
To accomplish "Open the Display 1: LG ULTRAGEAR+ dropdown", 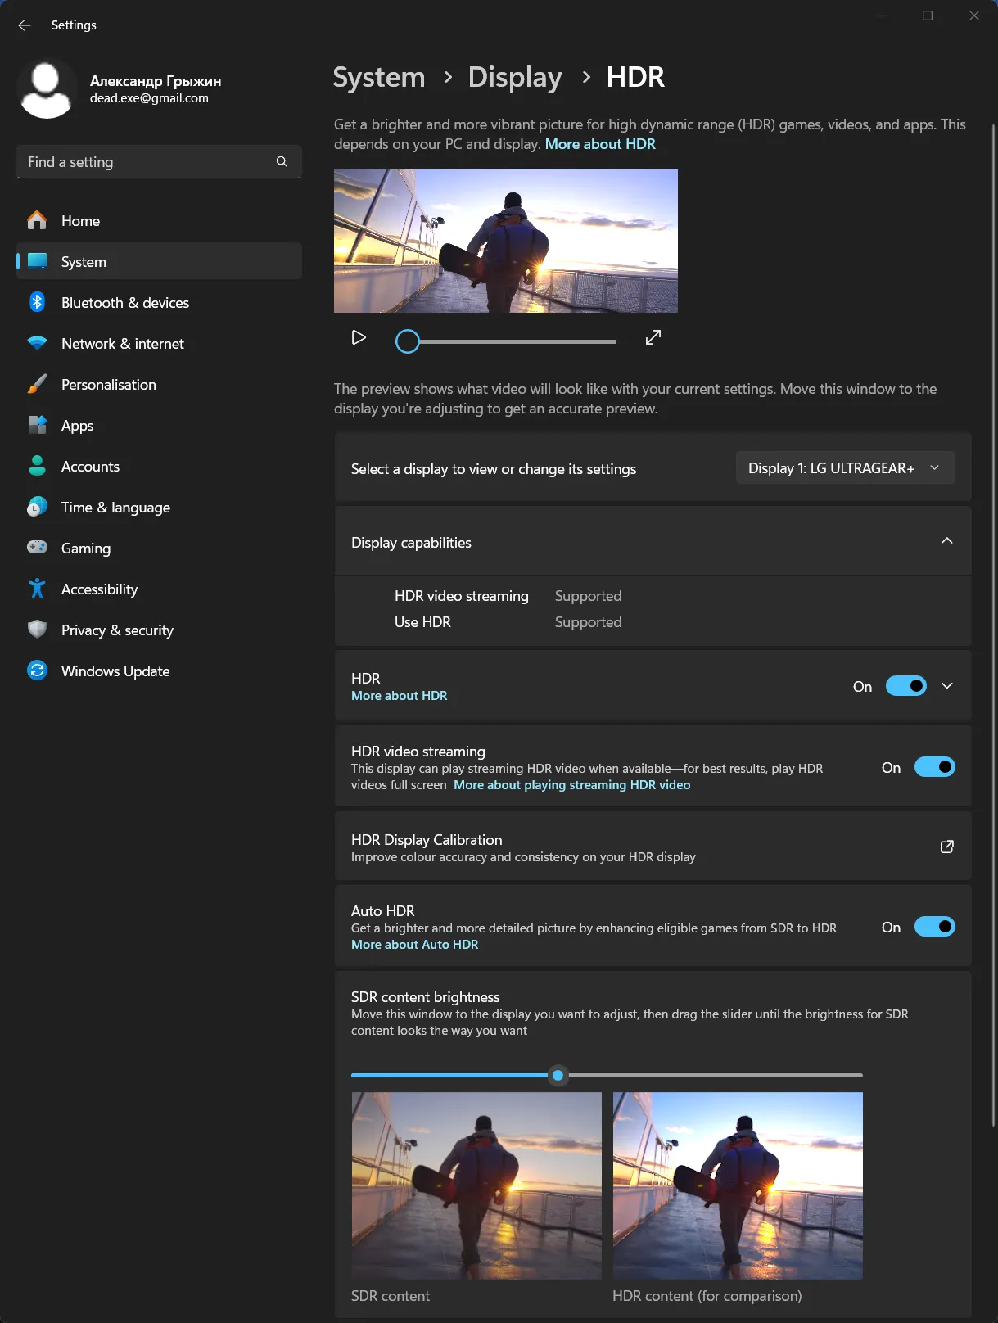I will 844,467.
